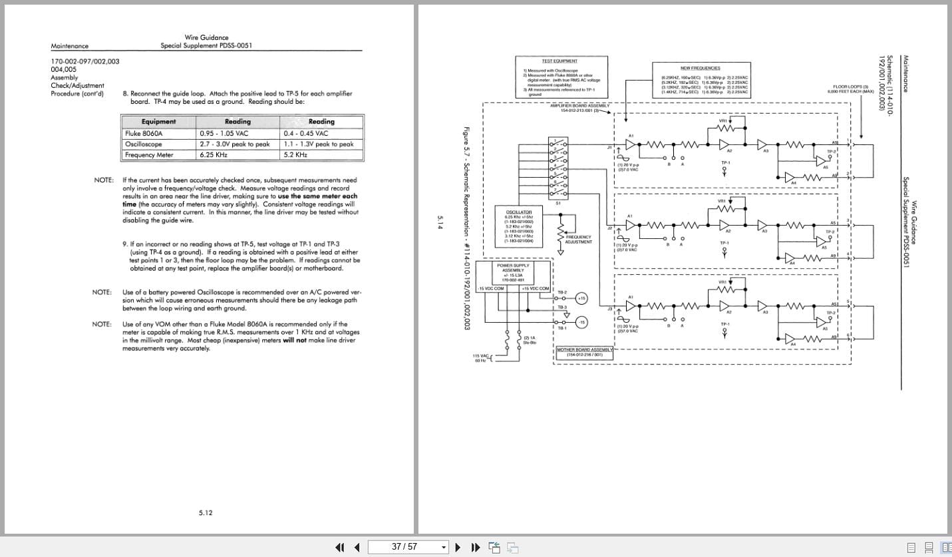Click the "TEST EQUIPMENT" box title
Viewport: 952px width, 557px height.
click(x=559, y=61)
